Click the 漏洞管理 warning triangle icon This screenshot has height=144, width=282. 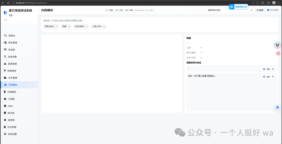click(5, 64)
